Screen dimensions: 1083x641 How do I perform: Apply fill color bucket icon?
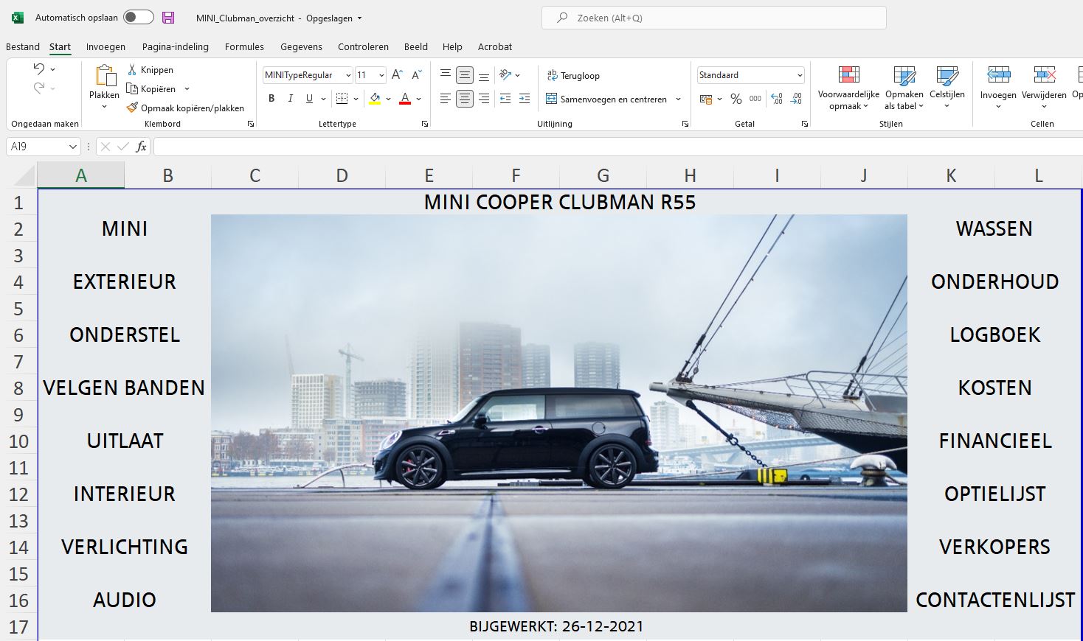tap(376, 99)
